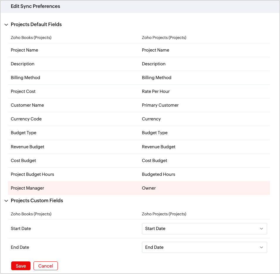Collapse the Projects Custom Fields section chevron
The width and height of the screenshot is (280, 274).
(6, 201)
